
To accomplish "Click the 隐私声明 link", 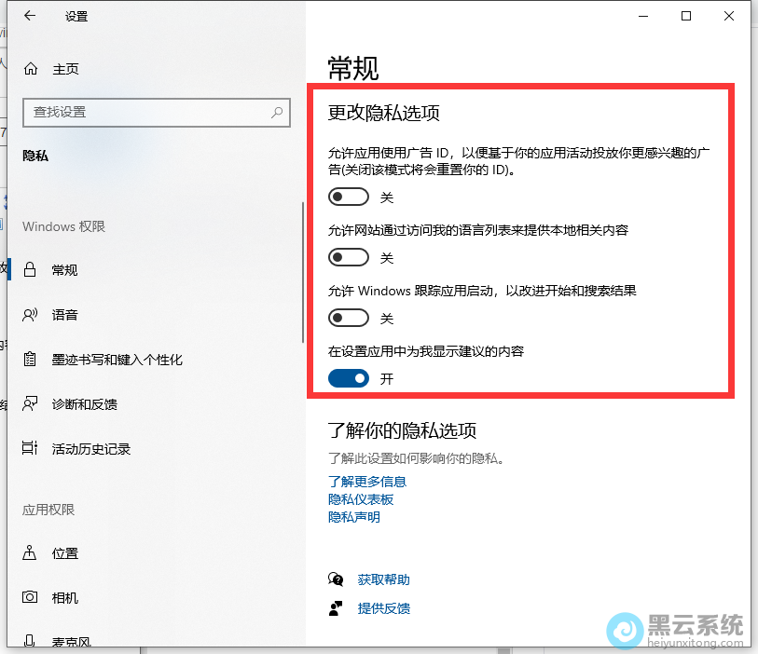I will [x=354, y=517].
